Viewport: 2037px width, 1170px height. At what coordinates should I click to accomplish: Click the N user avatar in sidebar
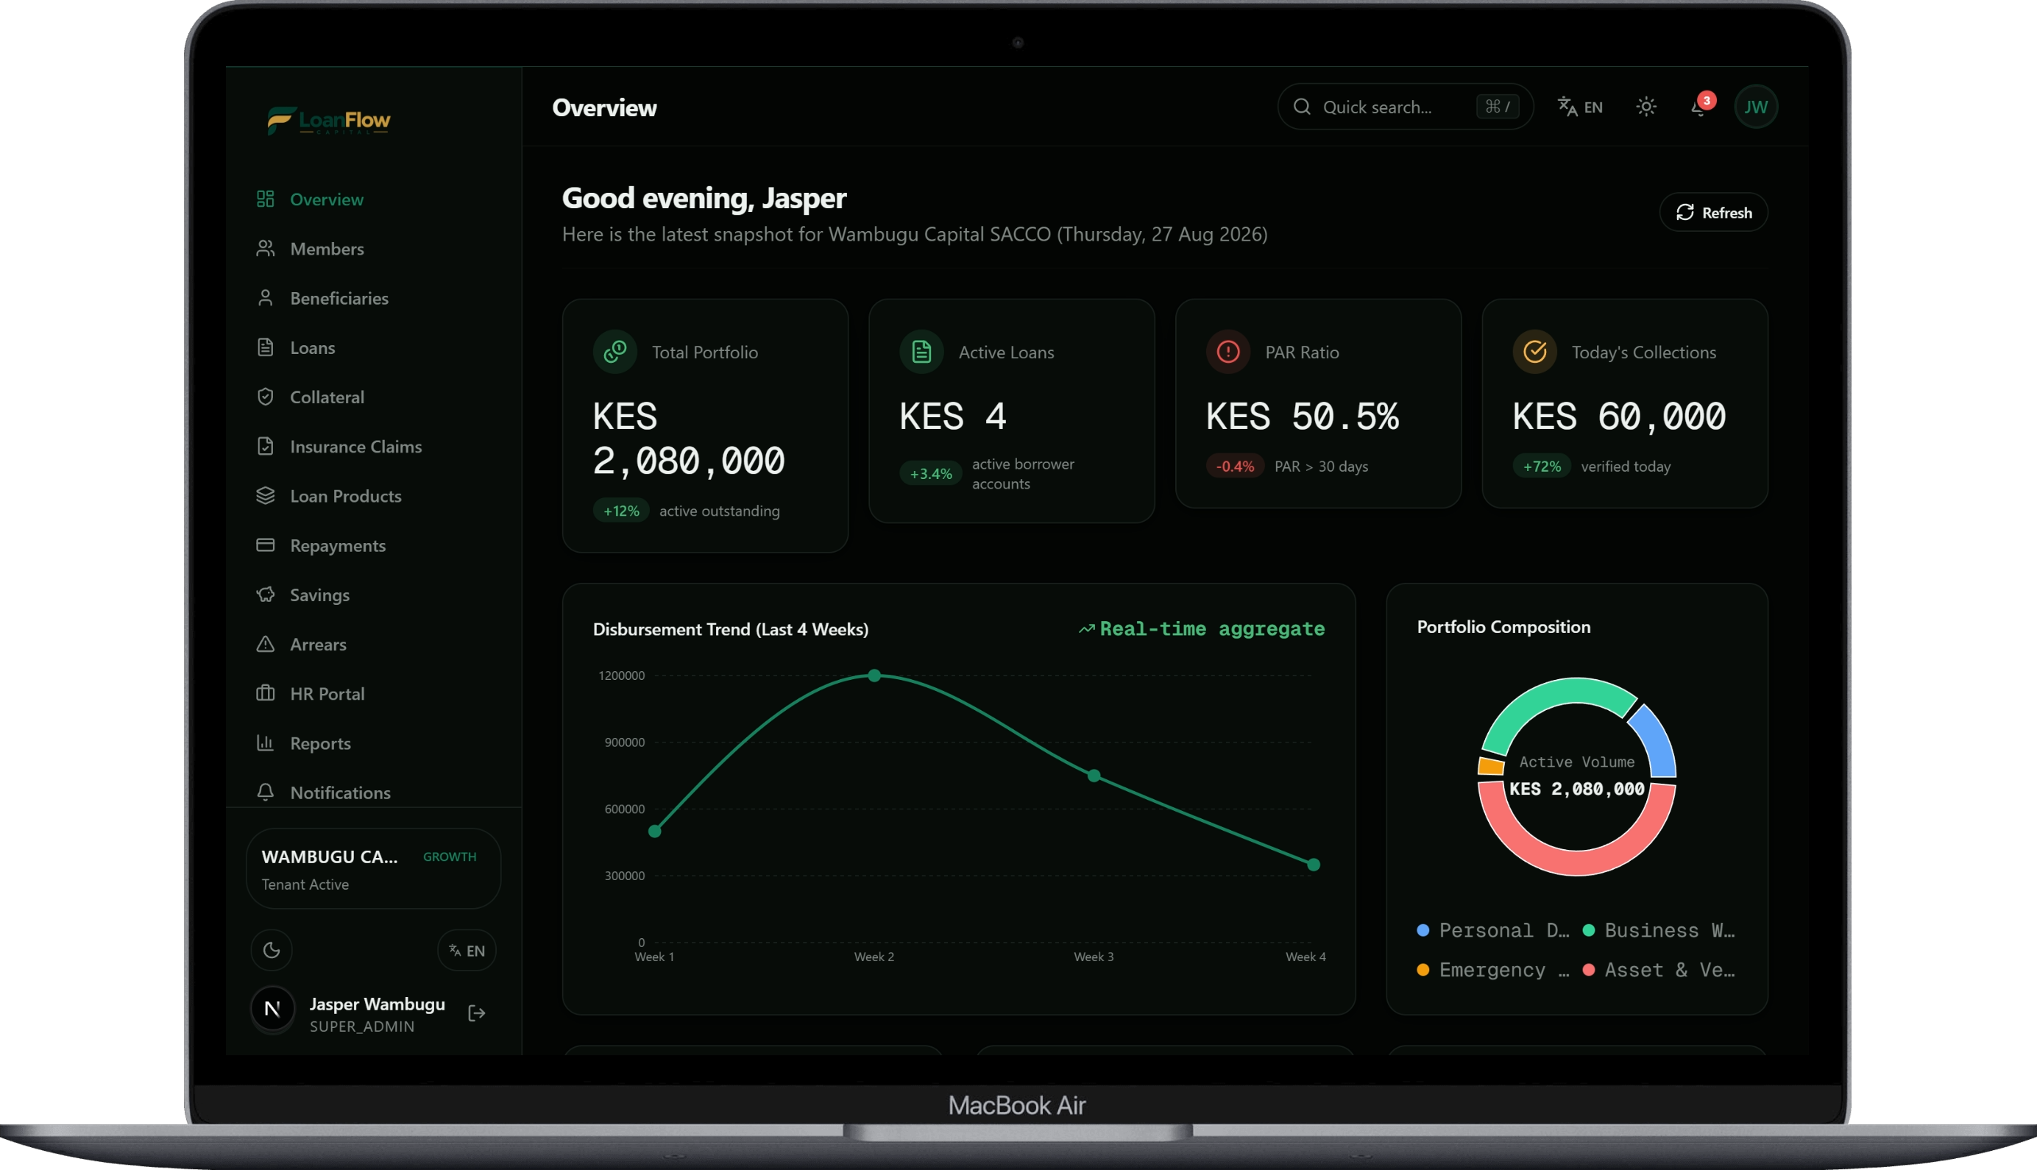coord(272,1010)
